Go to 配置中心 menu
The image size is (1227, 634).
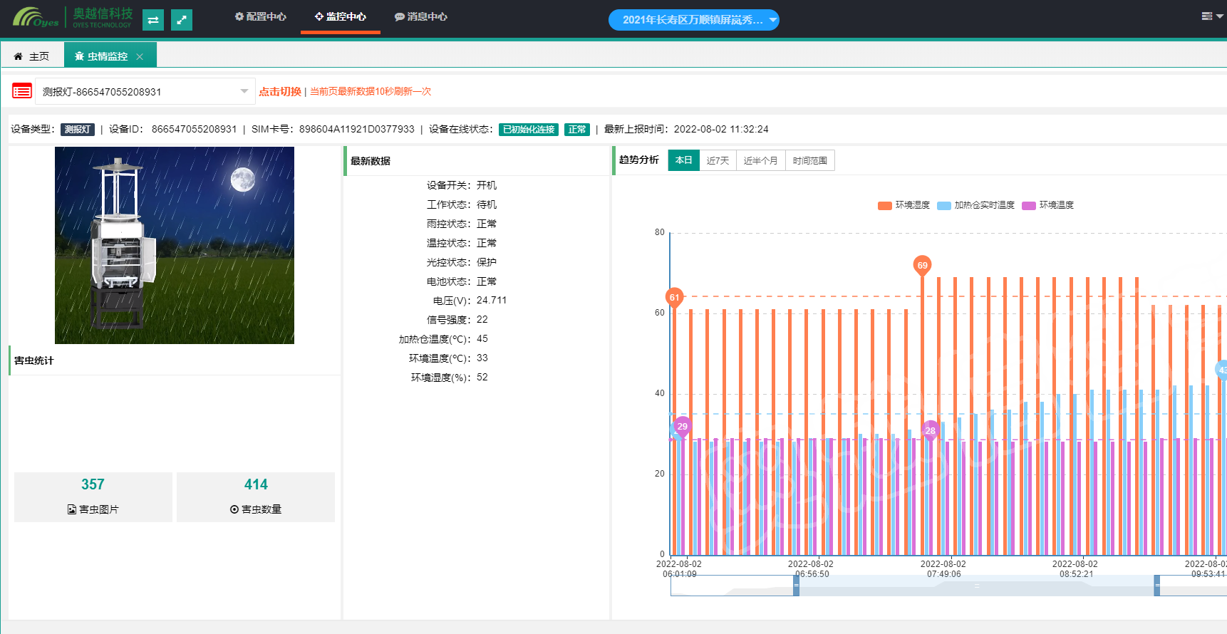(x=261, y=16)
